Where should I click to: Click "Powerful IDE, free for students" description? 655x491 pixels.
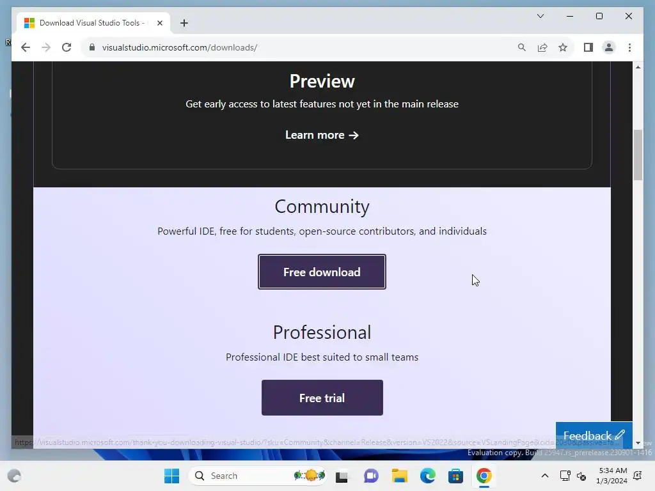[x=322, y=231]
